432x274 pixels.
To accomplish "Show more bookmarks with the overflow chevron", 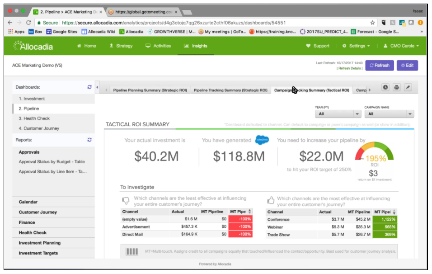I will (421, 32).
